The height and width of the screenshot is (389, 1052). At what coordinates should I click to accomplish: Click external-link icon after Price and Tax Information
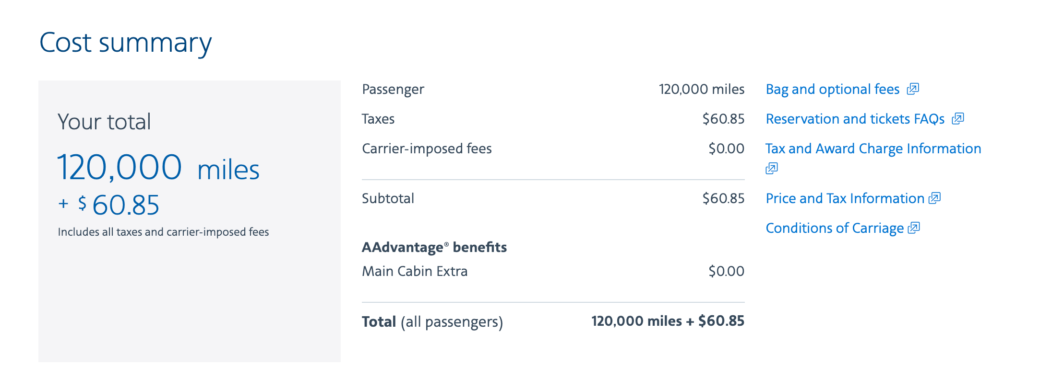coord(935,198)
